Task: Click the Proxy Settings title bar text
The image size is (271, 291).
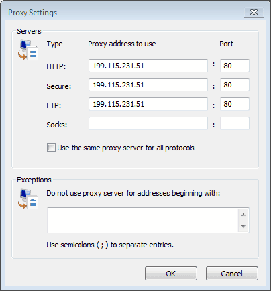Action: [x=32, y=13]
